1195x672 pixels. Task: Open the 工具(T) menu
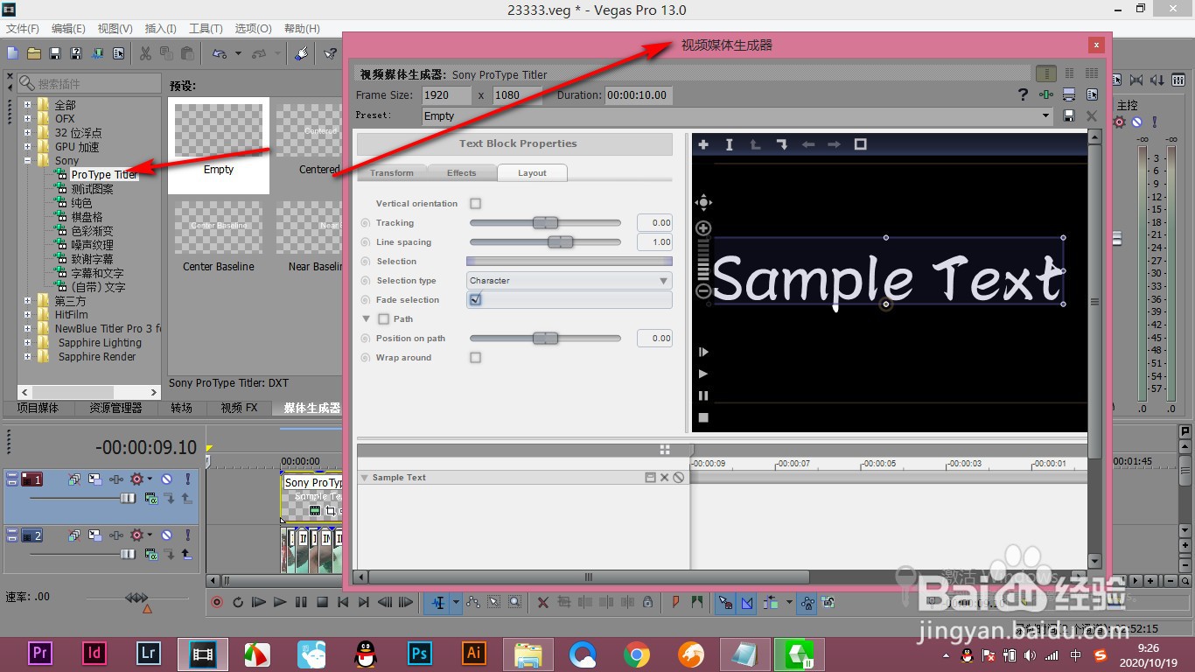(206, 29)
